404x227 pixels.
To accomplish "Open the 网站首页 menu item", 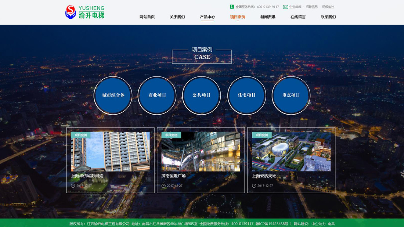I will coord(147,17).
